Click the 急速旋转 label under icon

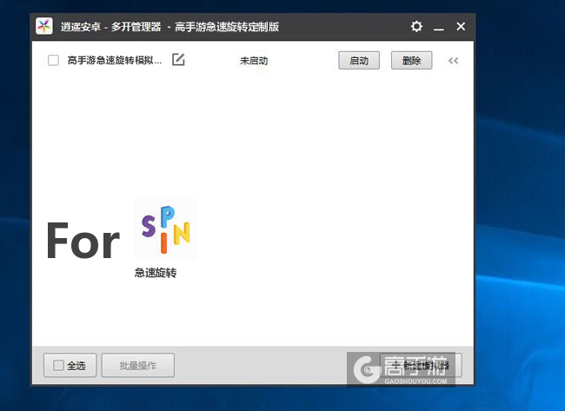coord(156,273)
